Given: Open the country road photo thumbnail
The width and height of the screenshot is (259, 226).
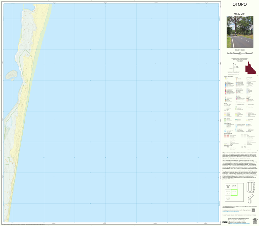Looking at the screenshot, I should coord(240,32).
